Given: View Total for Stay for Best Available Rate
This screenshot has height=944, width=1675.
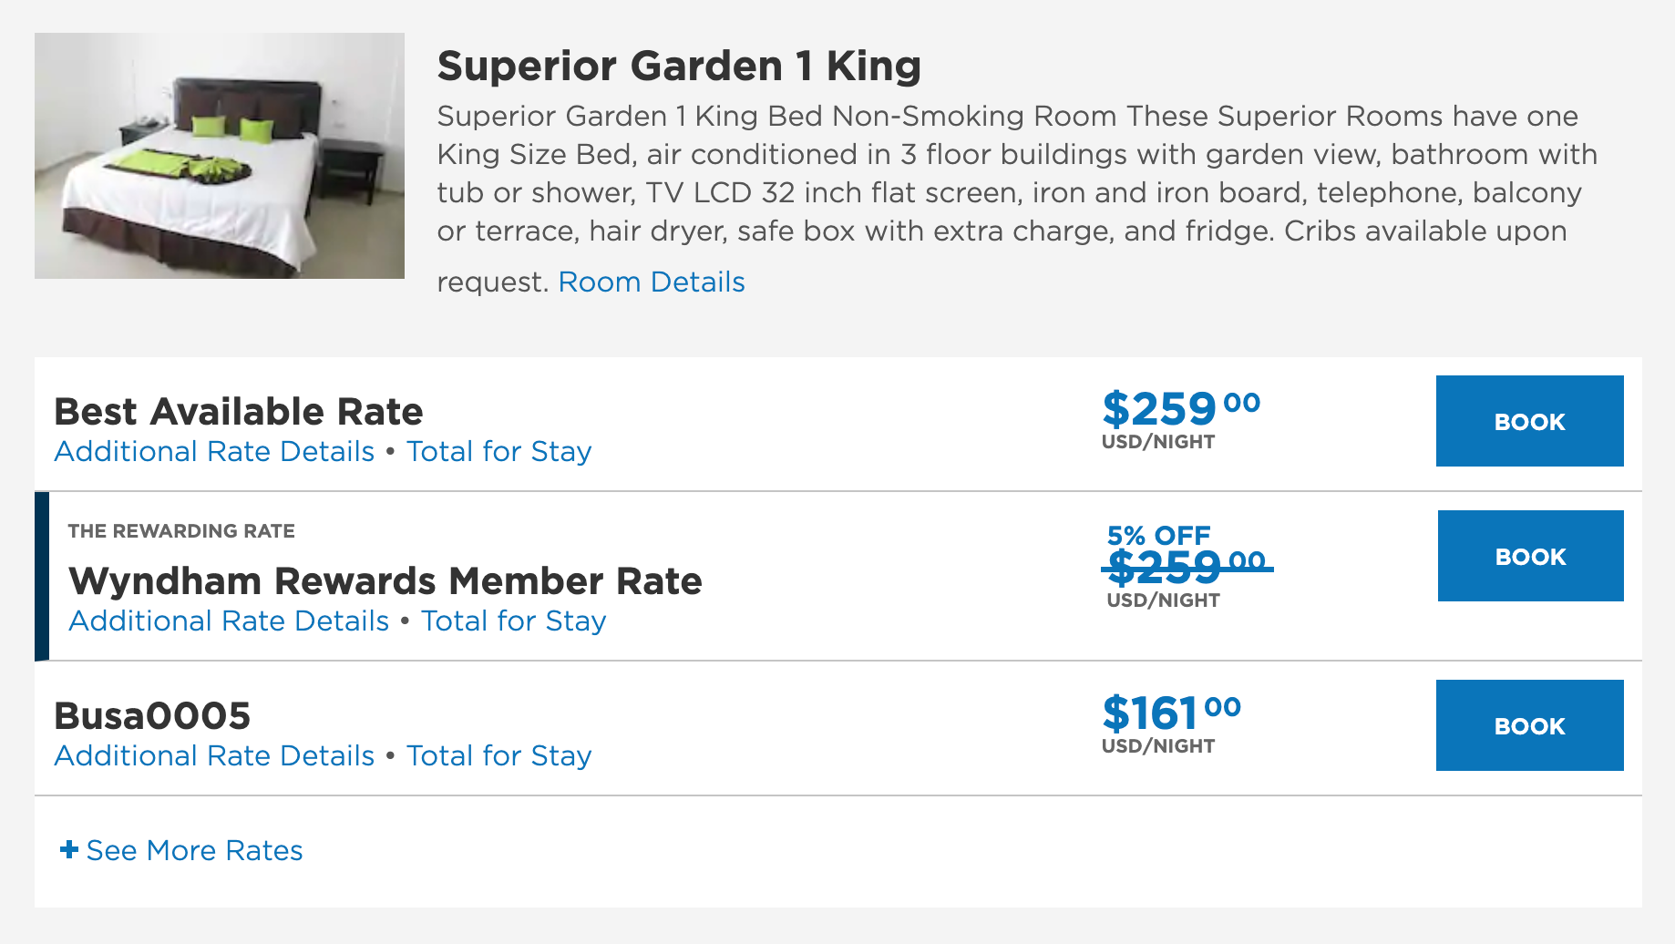Looking at the screenshot, I should pos(498,452).
